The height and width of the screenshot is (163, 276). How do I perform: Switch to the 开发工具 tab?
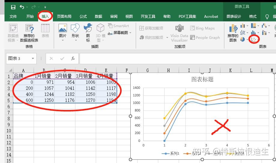point(148,17)
